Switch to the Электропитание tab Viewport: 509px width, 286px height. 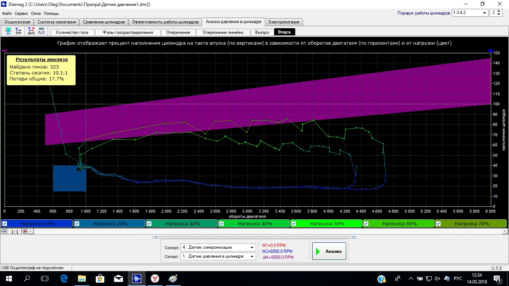284,22
